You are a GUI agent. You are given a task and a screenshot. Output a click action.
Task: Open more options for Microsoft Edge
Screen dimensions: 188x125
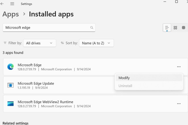(x=179, y=67)
